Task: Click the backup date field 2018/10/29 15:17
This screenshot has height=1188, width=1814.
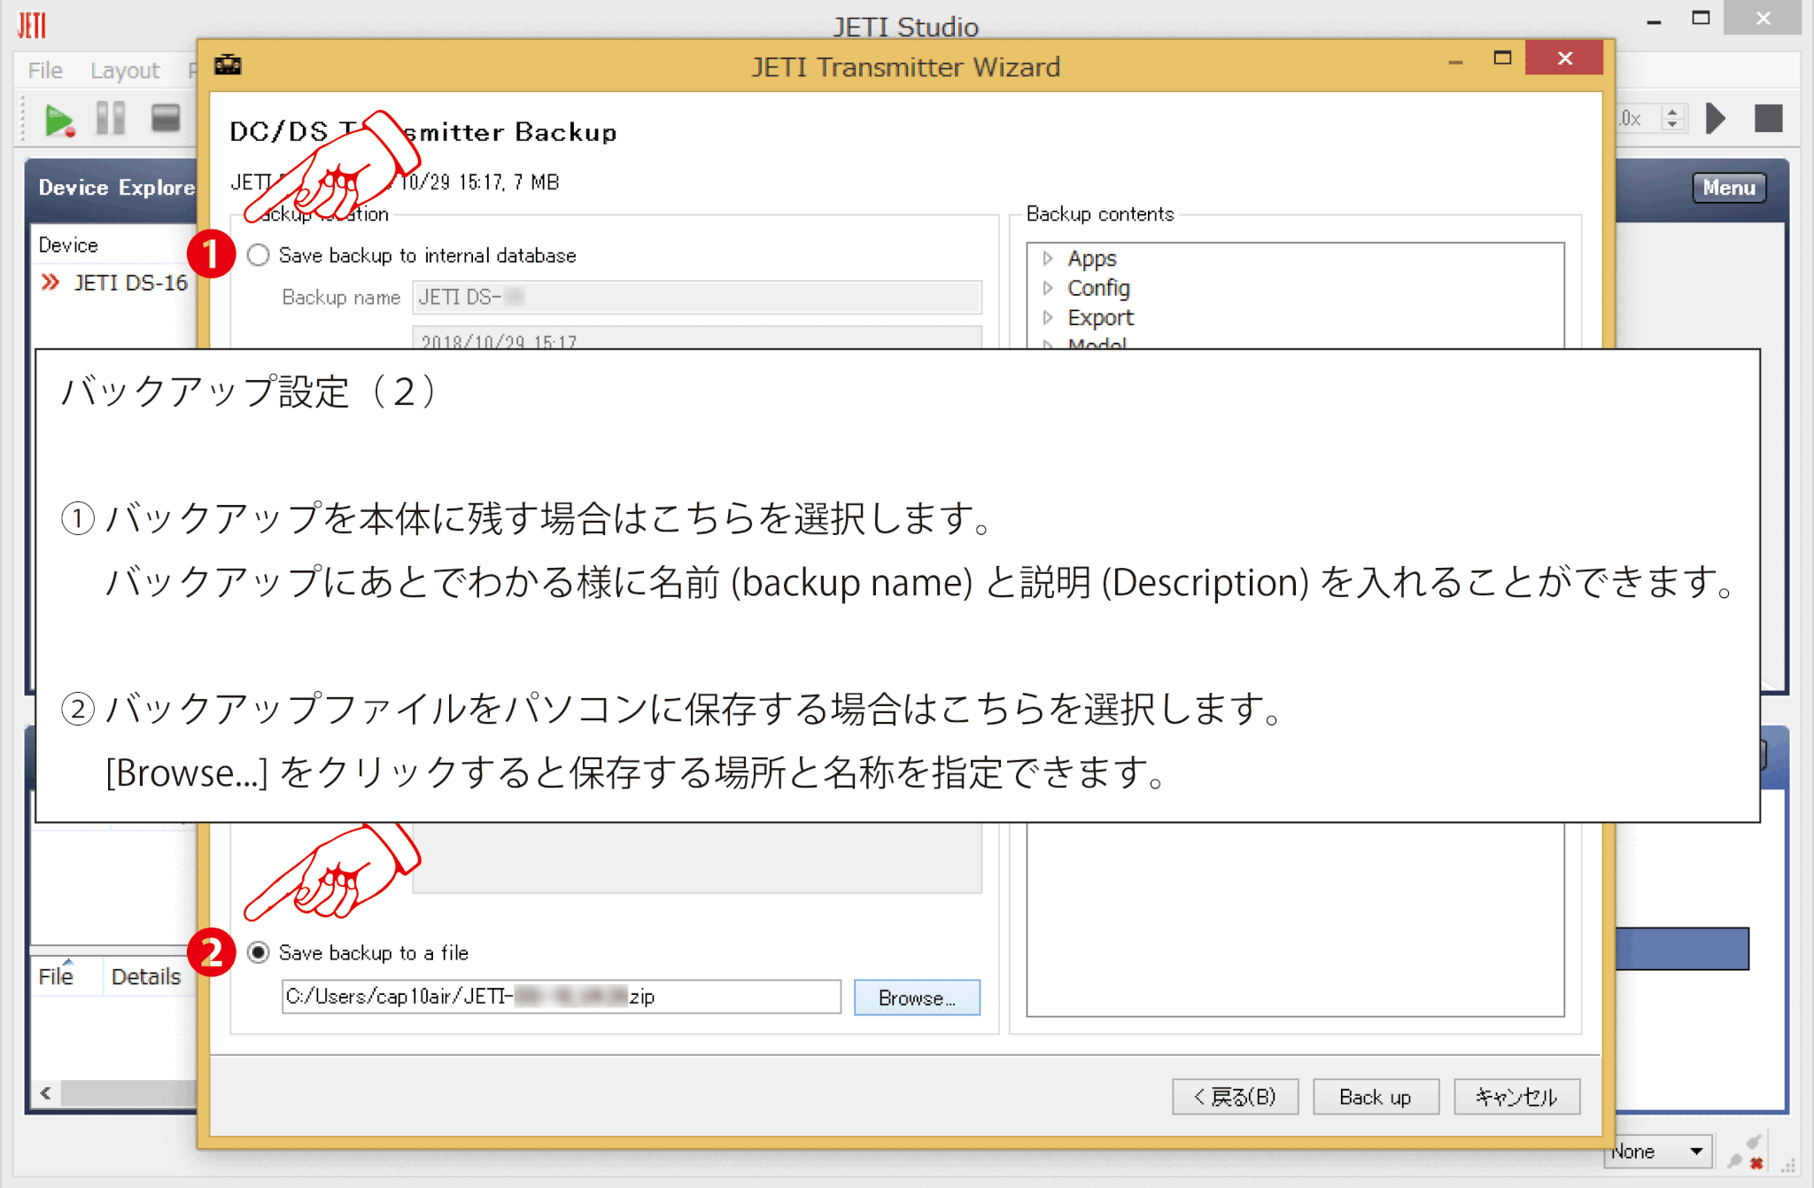Action: click(696, 338)
